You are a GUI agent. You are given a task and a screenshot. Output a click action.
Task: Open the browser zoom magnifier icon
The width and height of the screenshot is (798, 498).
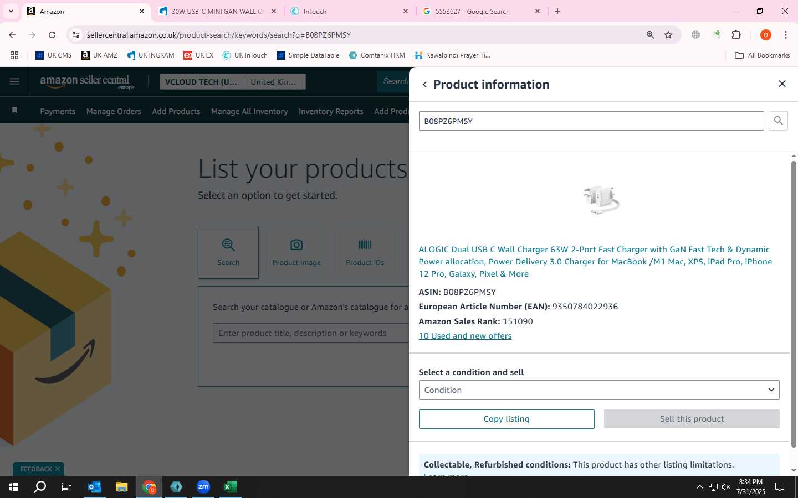[650, 35]
